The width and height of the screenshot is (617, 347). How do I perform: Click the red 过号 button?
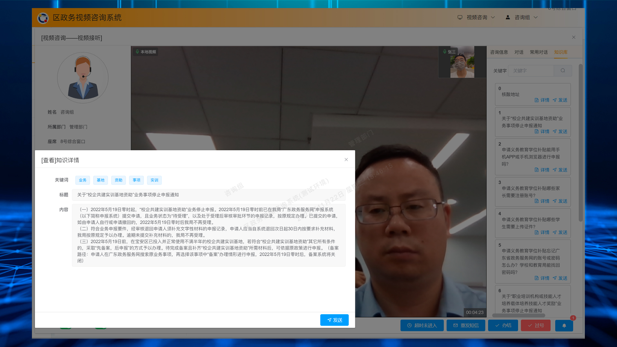pyautogui.click(x=536, y=325)
